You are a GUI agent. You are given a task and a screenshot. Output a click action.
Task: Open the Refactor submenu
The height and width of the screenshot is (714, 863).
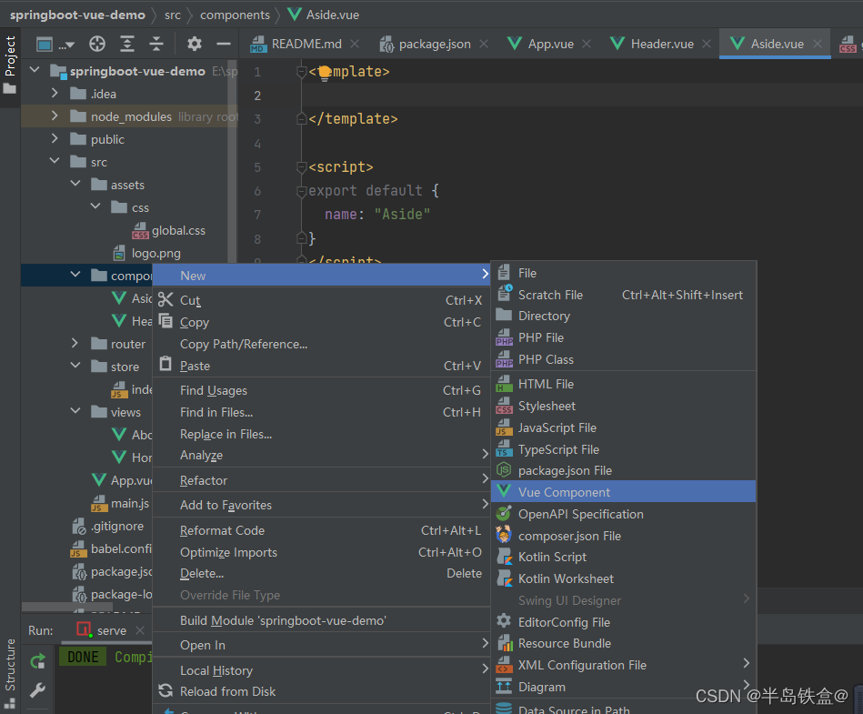(x=321, y=480)
